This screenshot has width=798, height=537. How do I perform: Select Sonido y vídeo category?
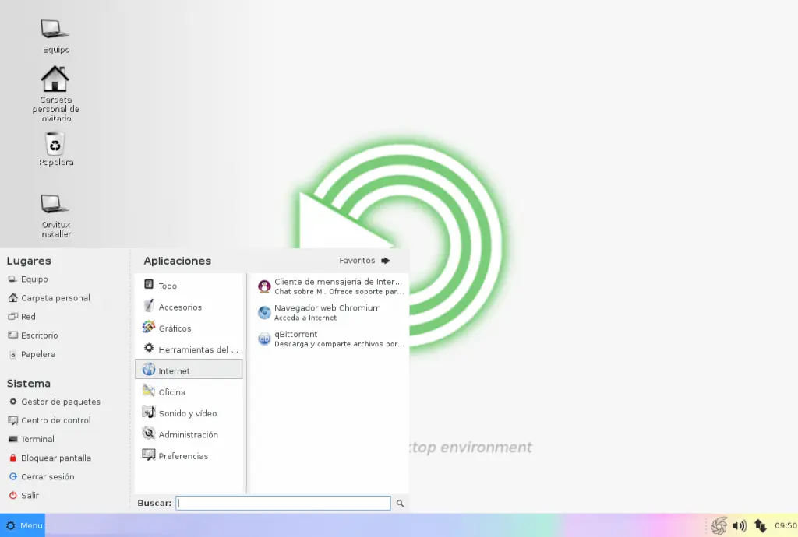pyautogui.click(x=189, y=413)
